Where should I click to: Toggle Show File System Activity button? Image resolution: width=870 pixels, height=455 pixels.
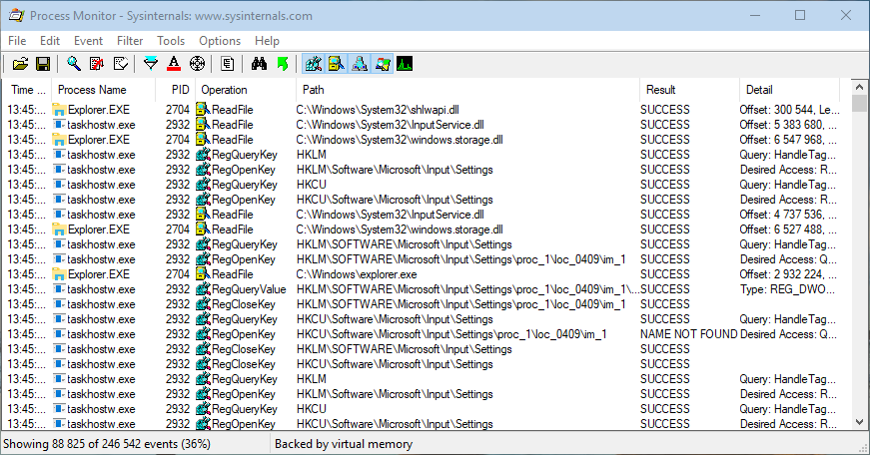coord(337,64)
